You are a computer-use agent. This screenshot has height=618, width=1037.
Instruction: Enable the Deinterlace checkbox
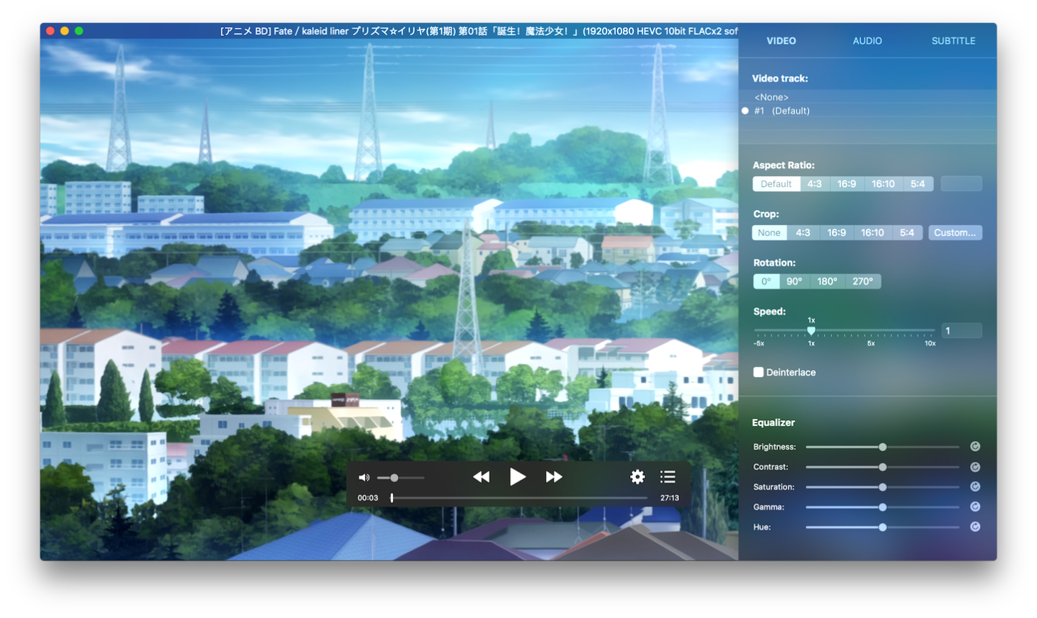(x=758, y=372)
